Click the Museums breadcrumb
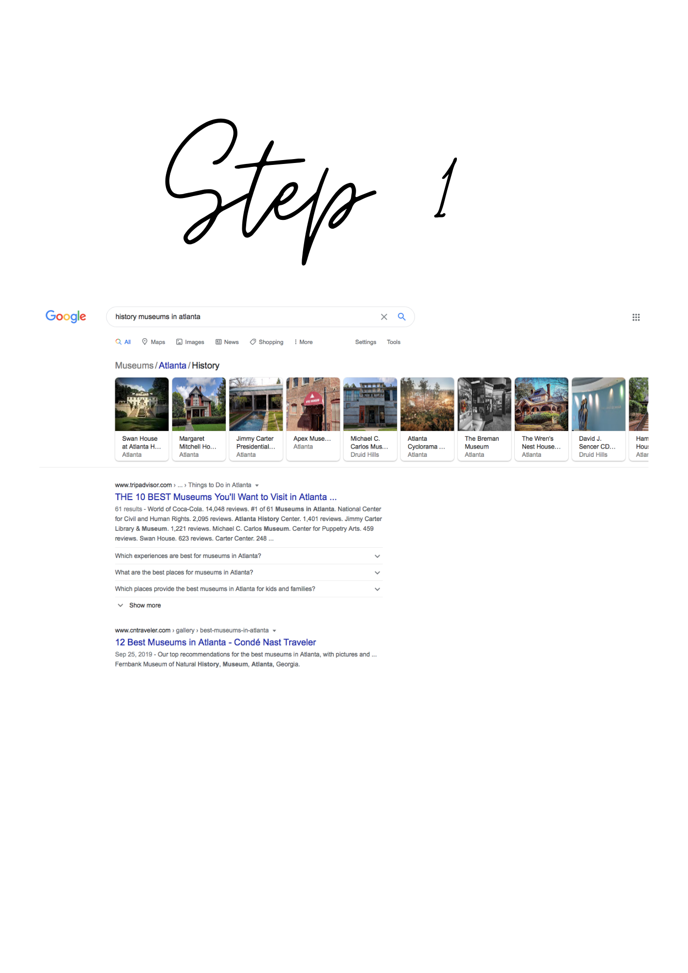The width and height of the screenshot is (688, 973). (134, 365)
